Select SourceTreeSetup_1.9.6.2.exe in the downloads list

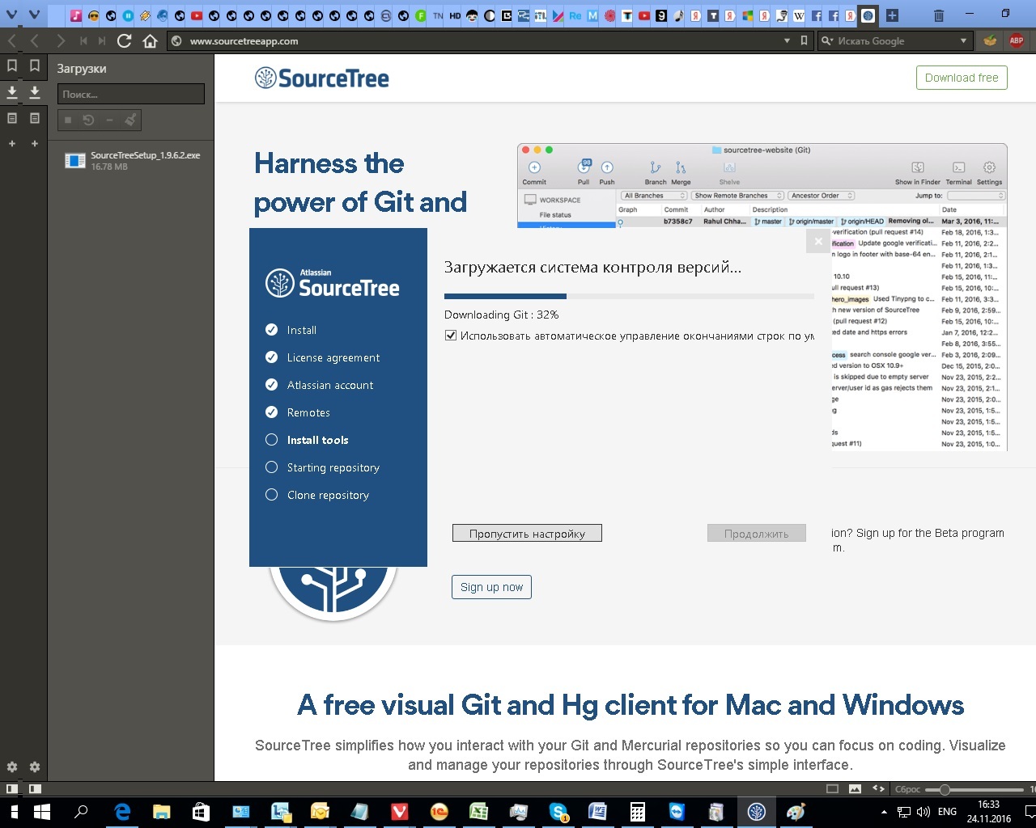point(131,161)
